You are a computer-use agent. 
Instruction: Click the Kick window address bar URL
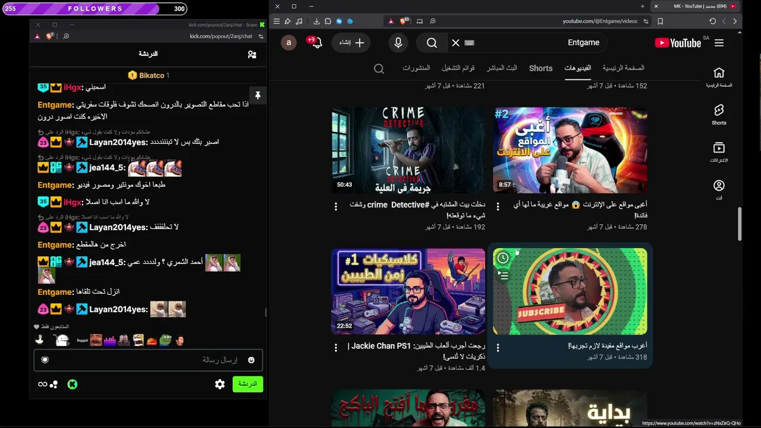(221, 36)
